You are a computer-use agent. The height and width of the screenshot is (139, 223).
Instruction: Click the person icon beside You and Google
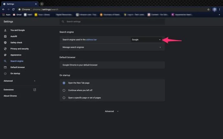(x=5, y=30)
